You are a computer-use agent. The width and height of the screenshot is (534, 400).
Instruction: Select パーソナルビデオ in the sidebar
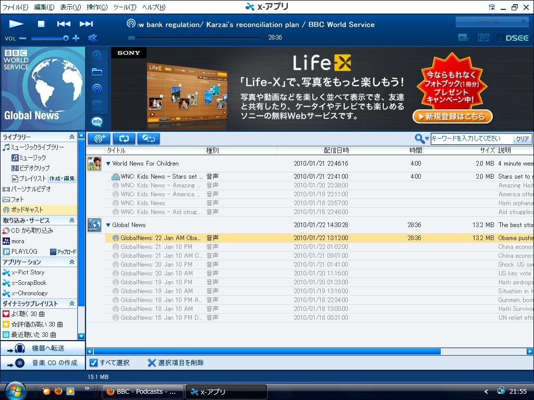click(x=27, y=189)
